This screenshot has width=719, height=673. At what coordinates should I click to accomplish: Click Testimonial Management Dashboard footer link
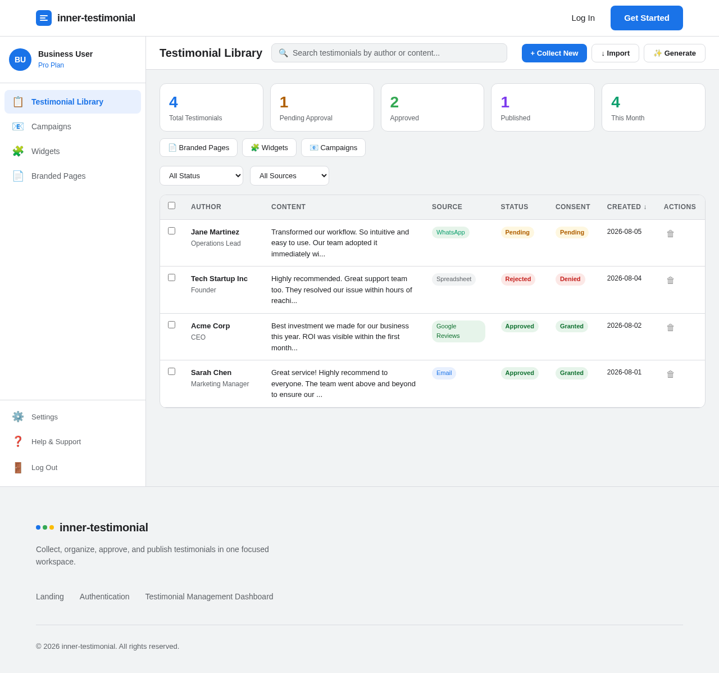(209, 597)
